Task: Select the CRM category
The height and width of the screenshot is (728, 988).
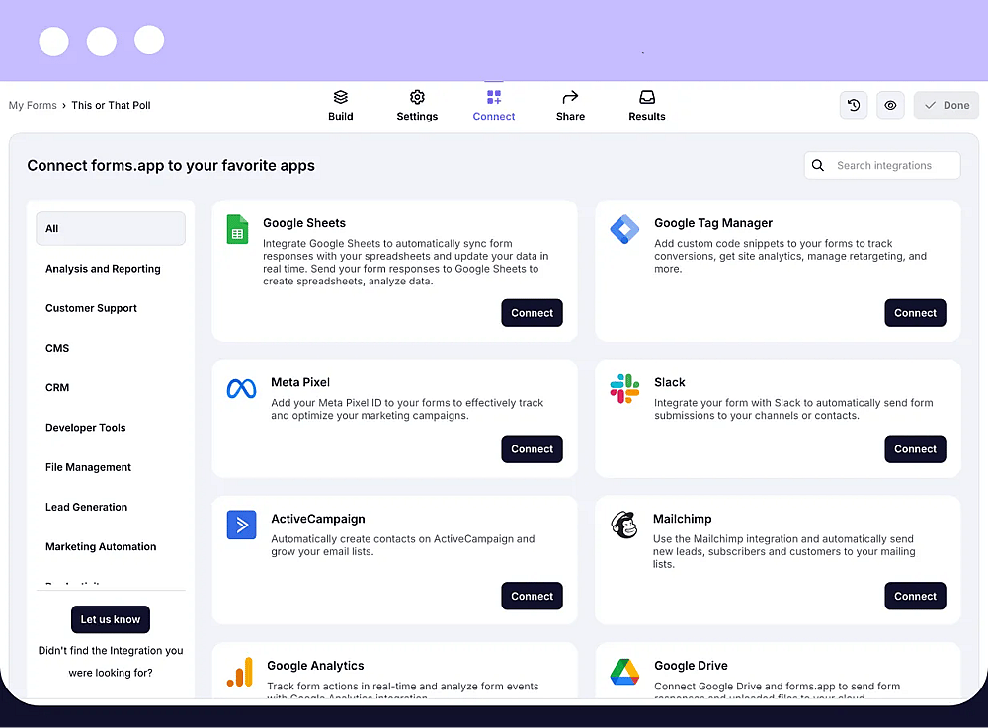Action: tap(57, 387)
